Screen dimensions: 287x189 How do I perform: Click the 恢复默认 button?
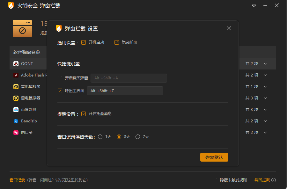pos(214,157)
